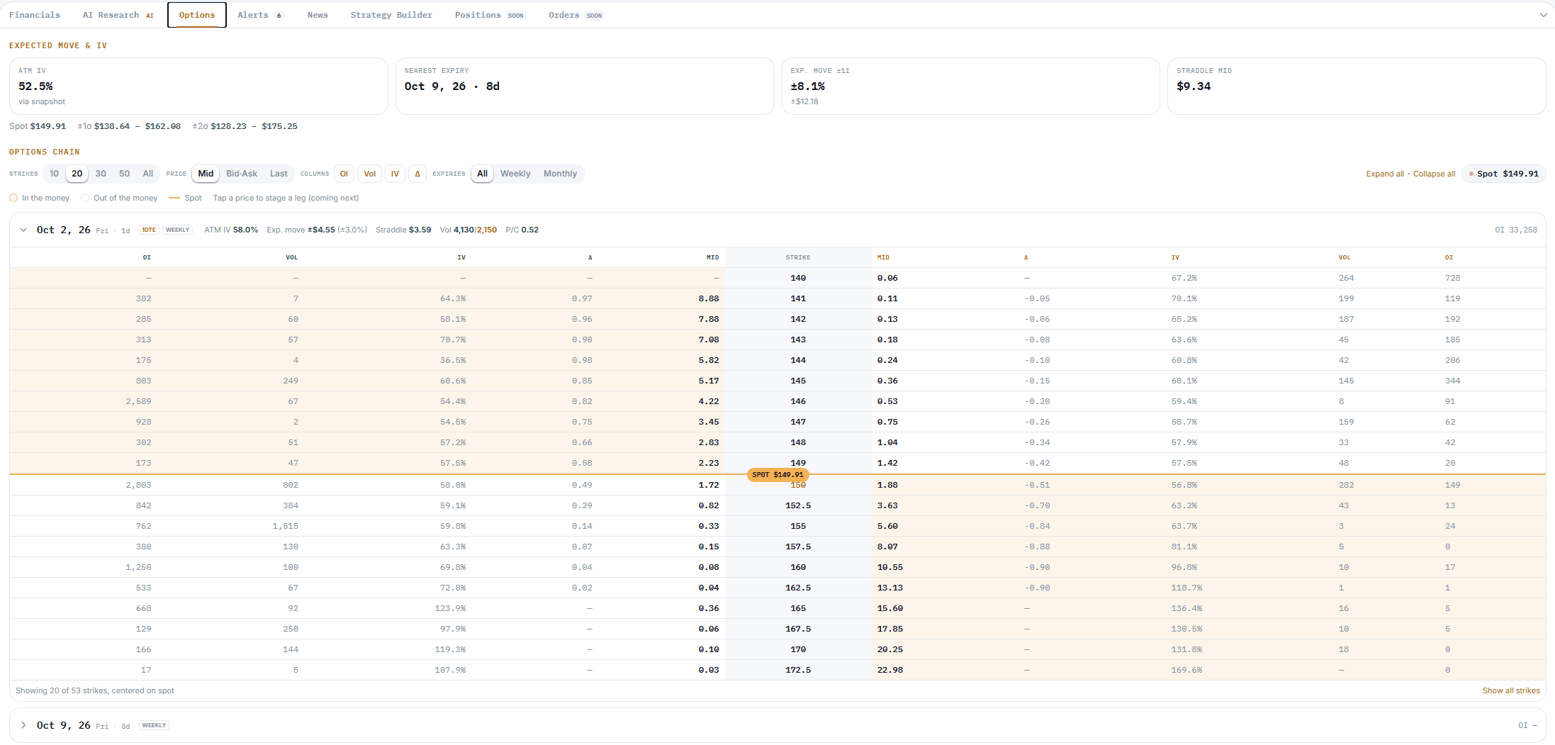1555x745 pixels.
Task: Click put mid price 1.42 at strike 149
Action: click(887, 463)
